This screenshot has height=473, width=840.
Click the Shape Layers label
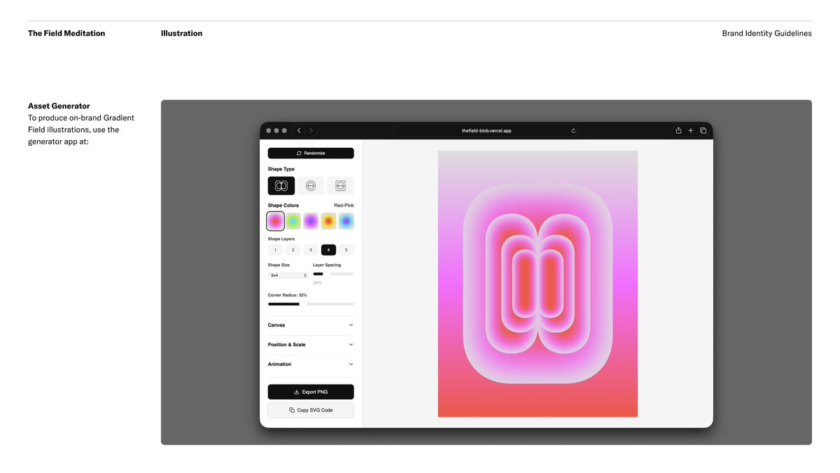tap(281, 239)
